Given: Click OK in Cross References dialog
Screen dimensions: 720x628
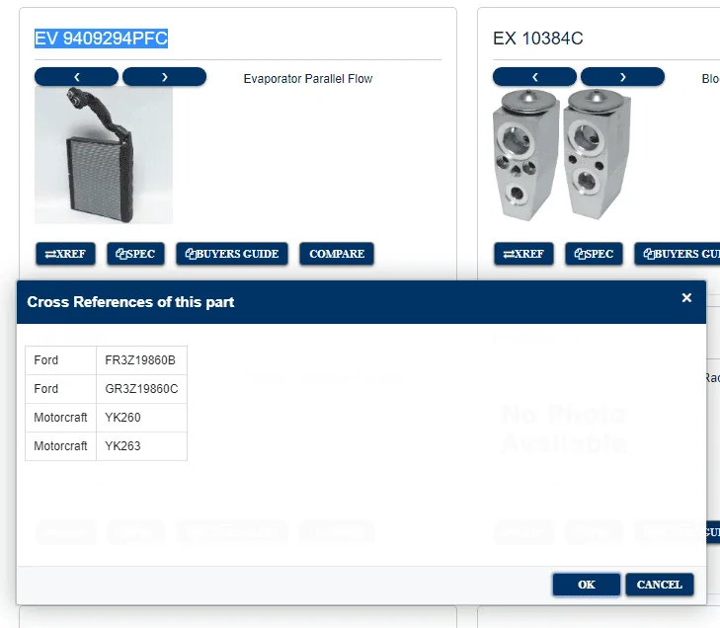Looking at the screenshot, I should click(x=587, y=585).
